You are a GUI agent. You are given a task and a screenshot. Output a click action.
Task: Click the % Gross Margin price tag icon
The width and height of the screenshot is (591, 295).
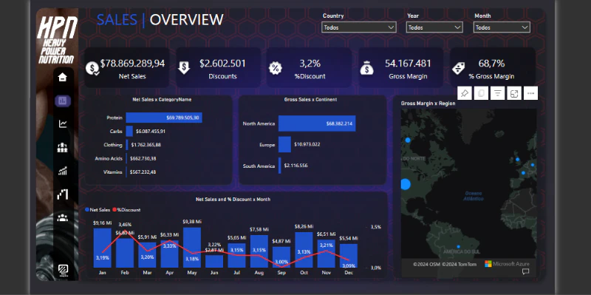458,68
